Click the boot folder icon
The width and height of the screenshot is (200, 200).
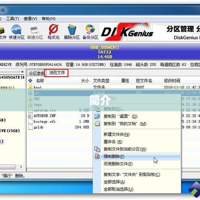coord(30,87)
